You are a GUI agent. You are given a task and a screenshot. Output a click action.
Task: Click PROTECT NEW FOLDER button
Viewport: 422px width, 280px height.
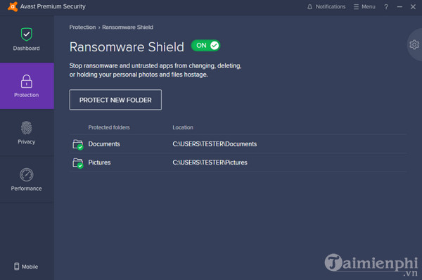tap(115, 100)
